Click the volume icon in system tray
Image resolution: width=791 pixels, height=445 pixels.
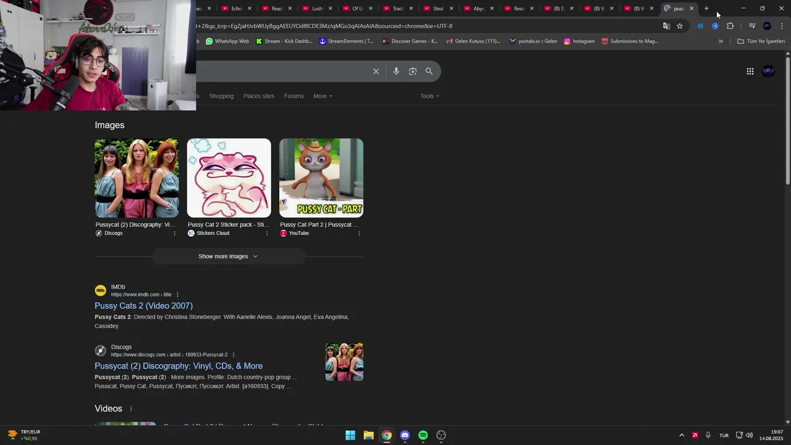[x=750, y=435]
